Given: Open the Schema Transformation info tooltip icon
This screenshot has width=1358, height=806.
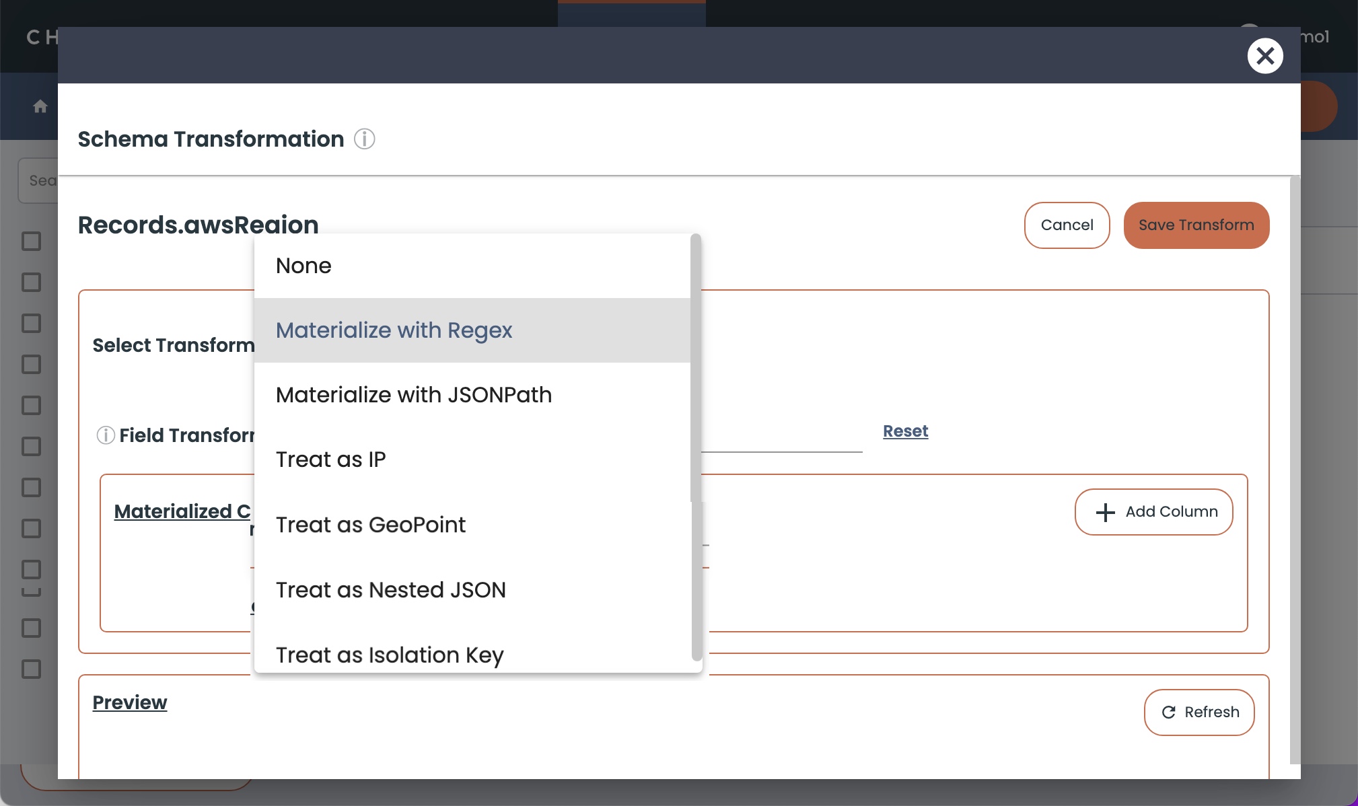Looking at the screenshot, I should pyautogui.click(x=364, y=139).
